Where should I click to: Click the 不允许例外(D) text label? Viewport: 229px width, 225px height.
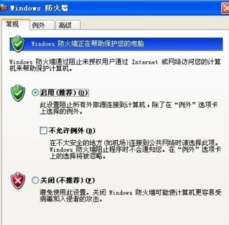tap(72, 131)
